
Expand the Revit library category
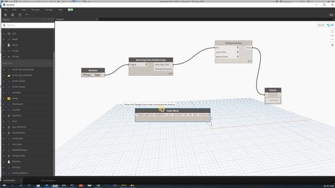[4, 45]
